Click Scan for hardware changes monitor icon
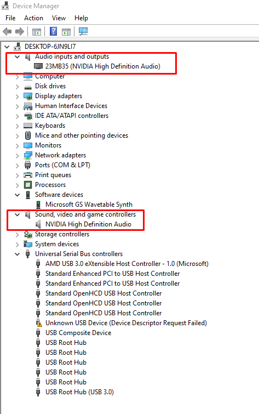The image size is (259, 414). click(83, 31)
